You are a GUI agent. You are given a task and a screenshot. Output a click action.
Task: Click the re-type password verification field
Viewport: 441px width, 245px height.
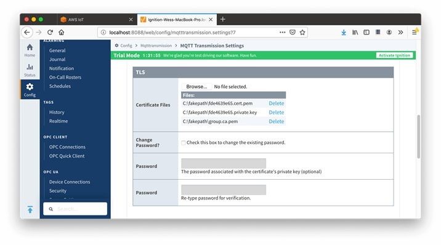224,190
